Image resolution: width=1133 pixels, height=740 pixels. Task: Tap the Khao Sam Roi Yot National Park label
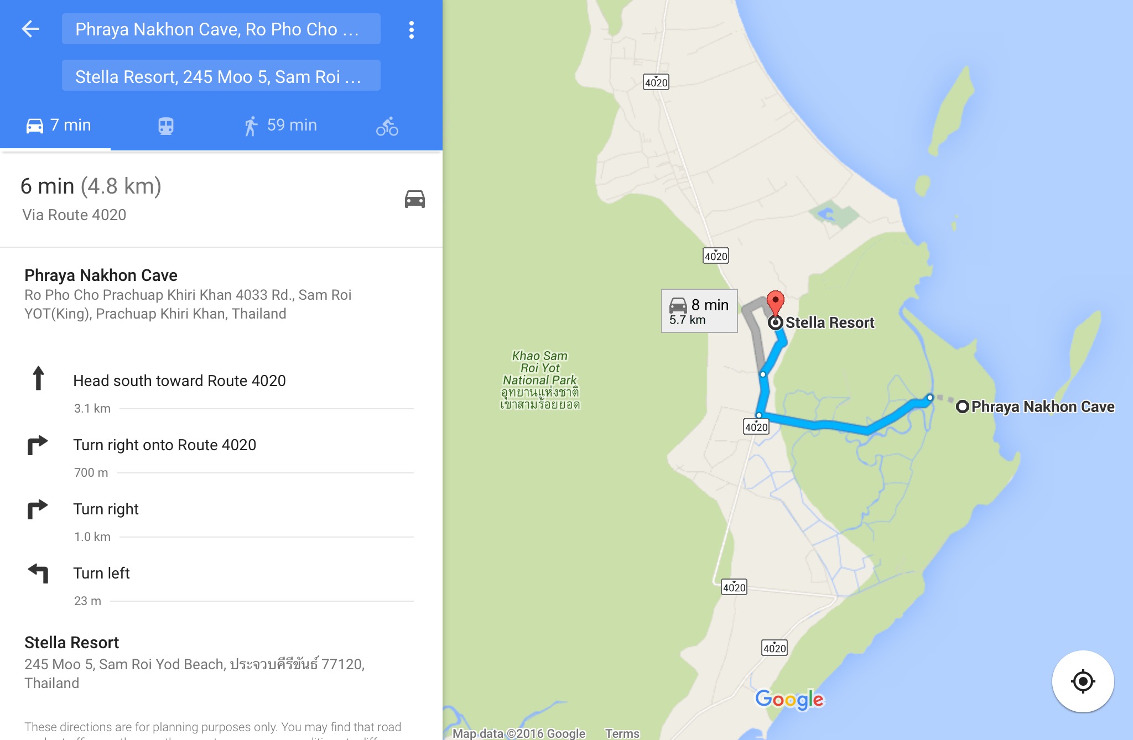[x=540, y=380]
